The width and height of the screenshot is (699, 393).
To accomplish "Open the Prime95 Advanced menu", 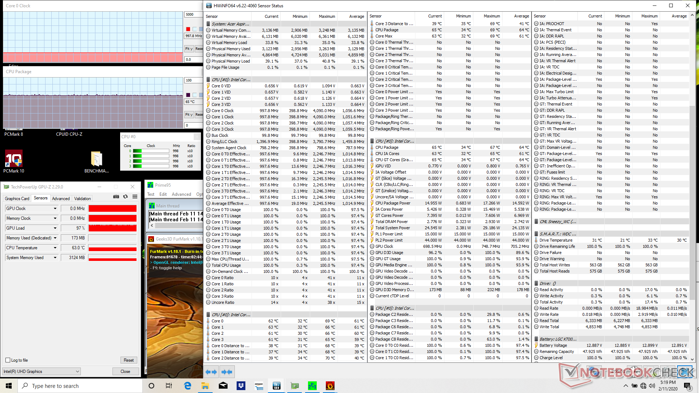I will coord(181,194).
